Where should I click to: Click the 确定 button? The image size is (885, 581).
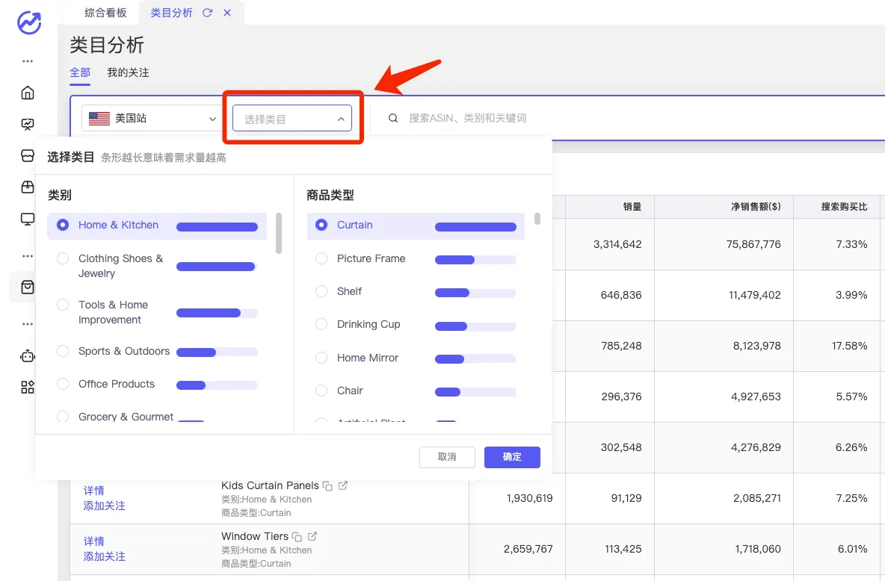point(512,457)
